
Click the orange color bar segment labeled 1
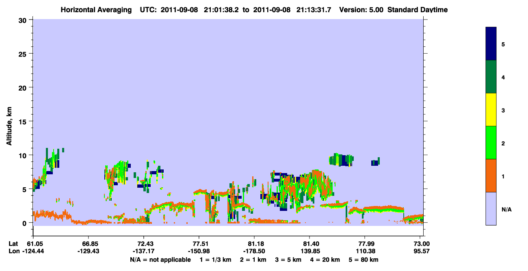[x=491, y=176]
